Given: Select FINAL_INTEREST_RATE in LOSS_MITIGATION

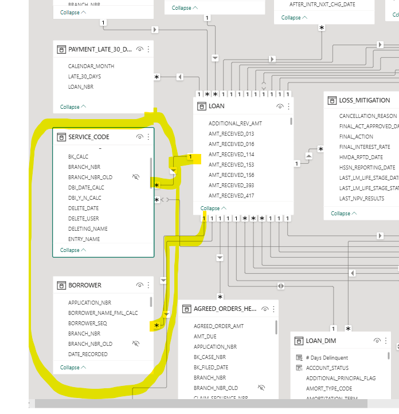Looking at the screenshot, I should coord(365,147).
